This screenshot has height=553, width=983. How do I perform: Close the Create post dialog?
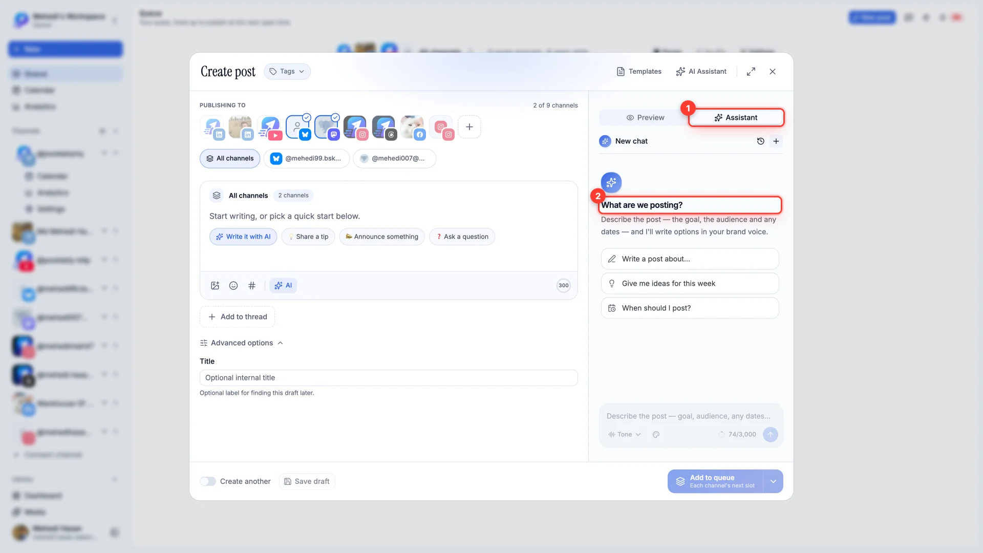773,72
